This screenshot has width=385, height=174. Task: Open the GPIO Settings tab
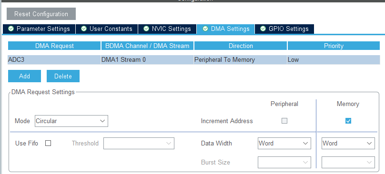click(x=284, y=29)
